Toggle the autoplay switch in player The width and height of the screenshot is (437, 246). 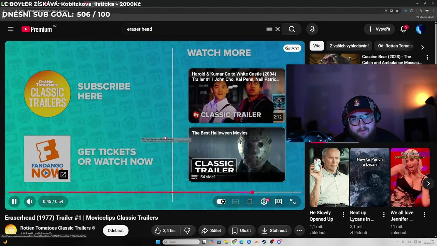[221, 202]
